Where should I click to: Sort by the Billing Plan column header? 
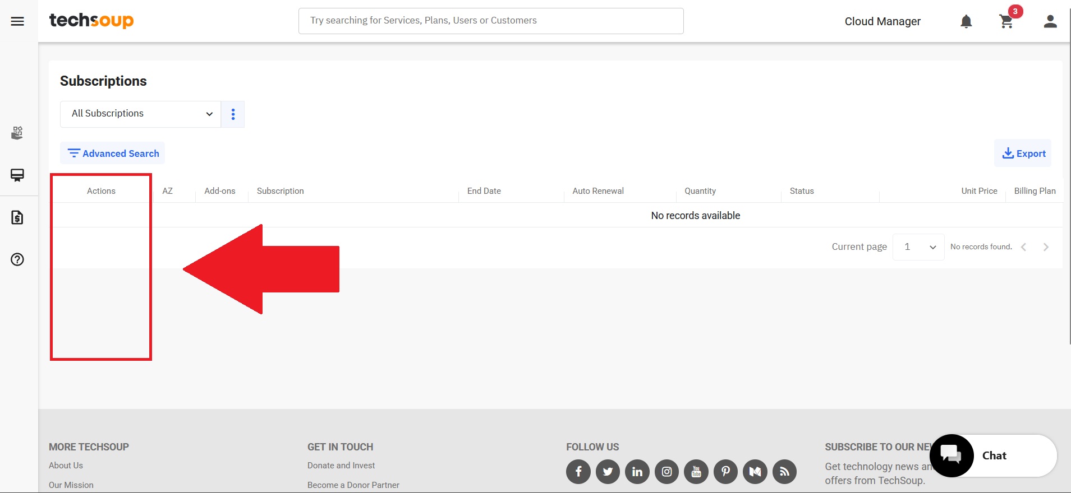pyautogui.click(x=1035, y=191)
